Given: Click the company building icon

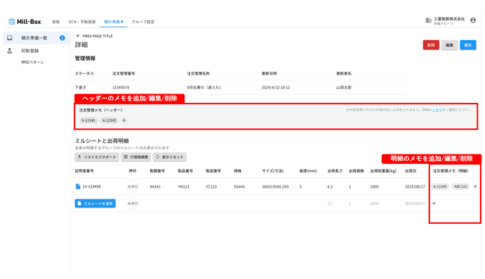Looking at the screenshot, I should pyautogui.click(x=429, y=20).
